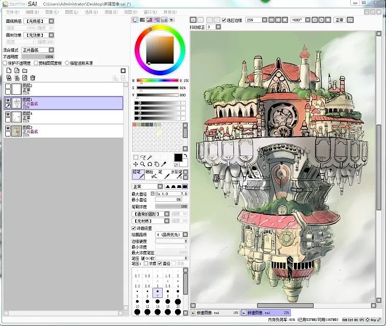Select brush size 3.5 preset
The width and height of the screenshot is (386, 326).
pos(168,284)
